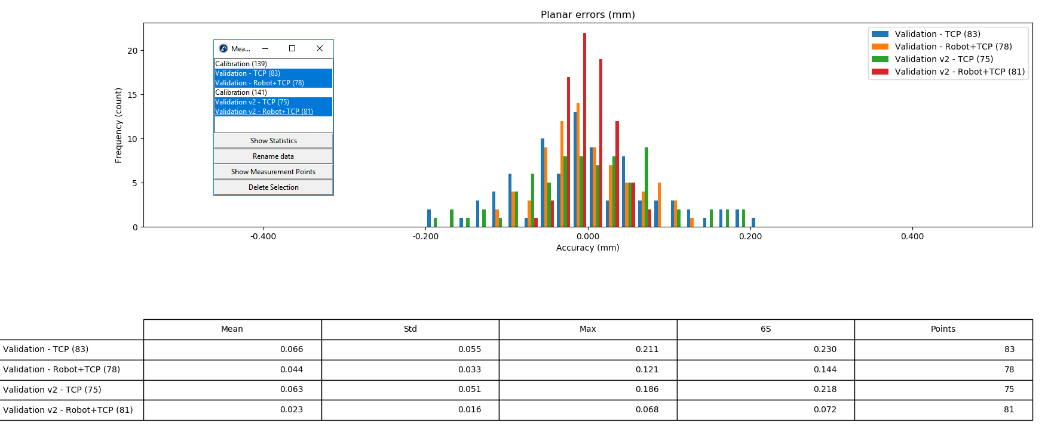The image size is (1048, 432).
Task: Click blue legend swatch for Validation - TCP
Action: [880, 35]
